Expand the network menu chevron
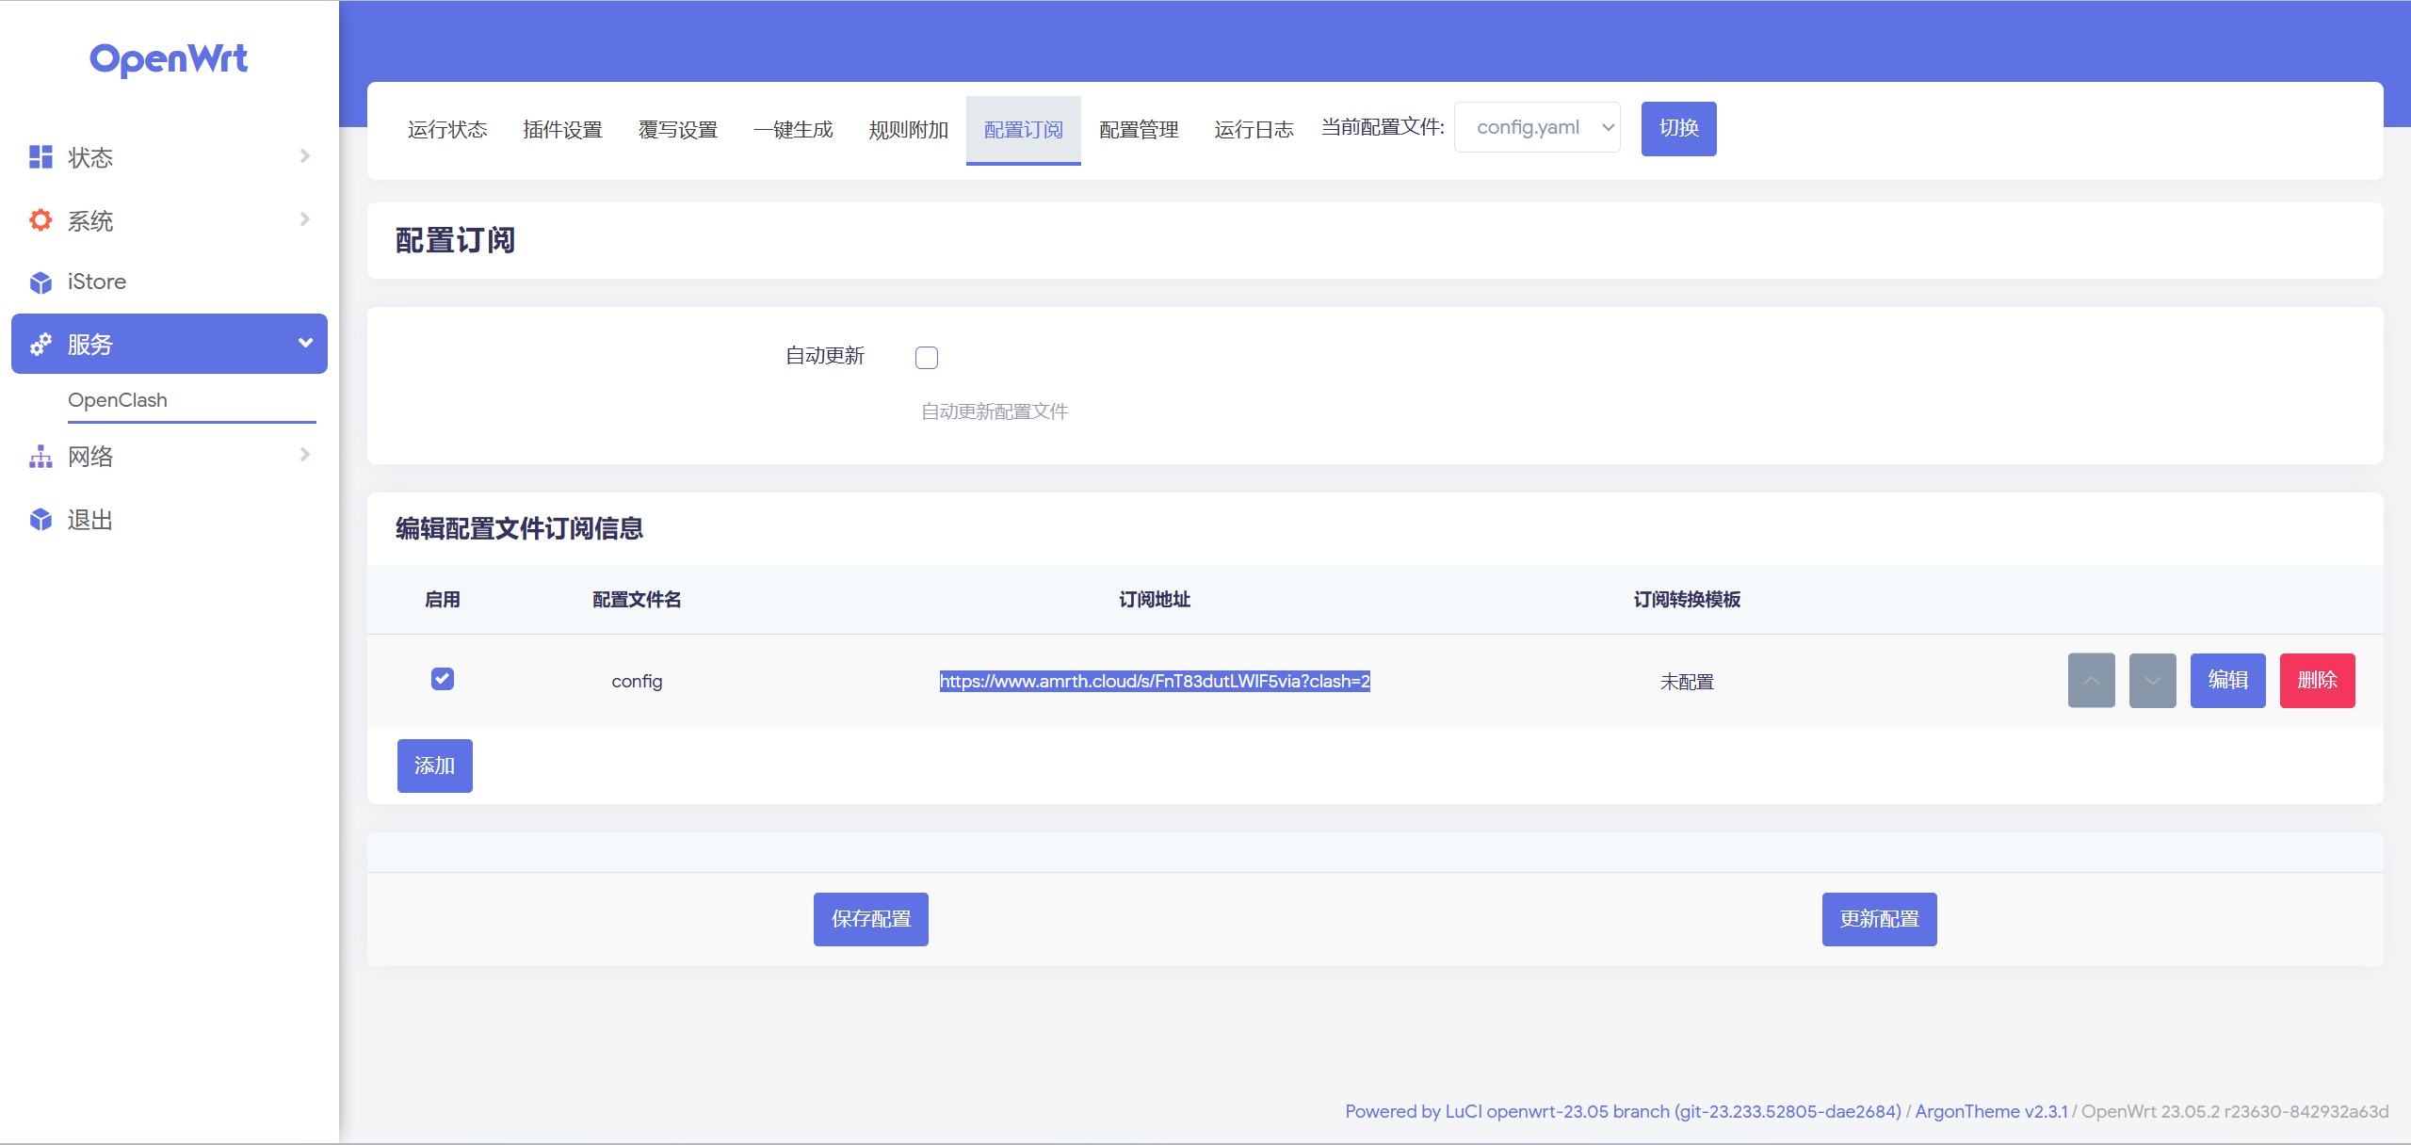Viewport: 2411px width, 1145px height. coord(304,455)
